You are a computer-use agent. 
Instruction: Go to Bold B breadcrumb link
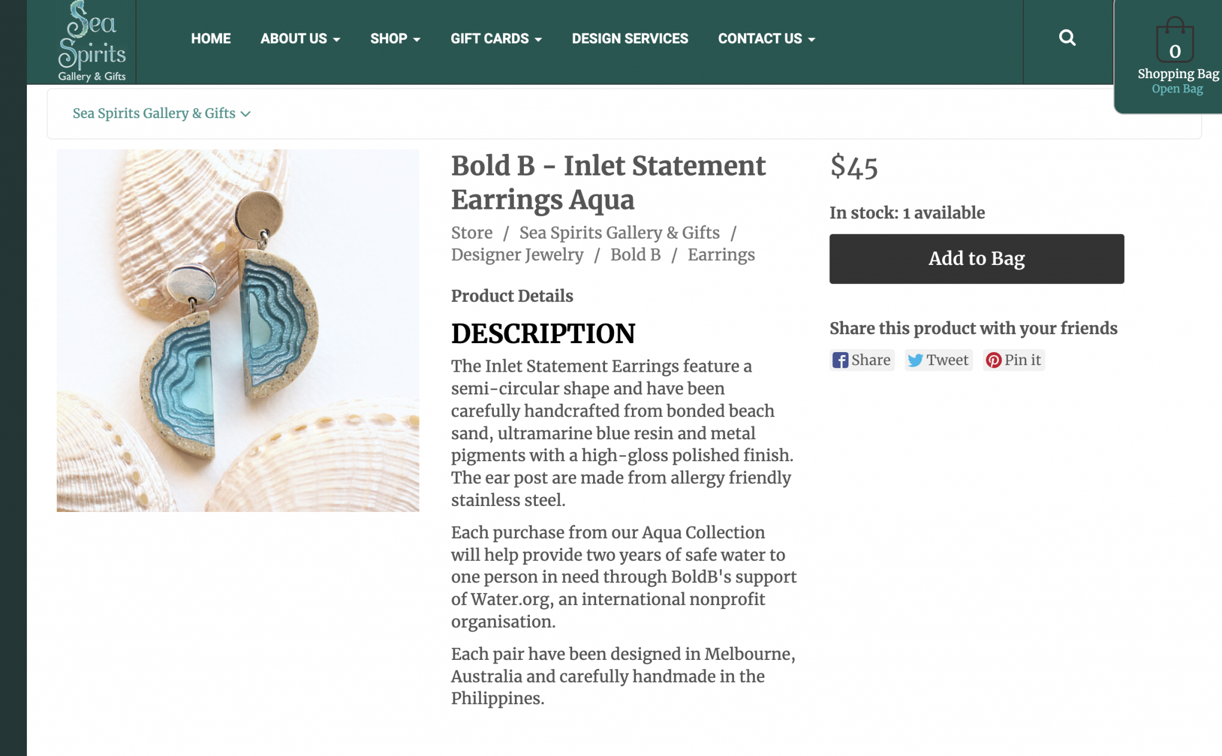point(635,255)
